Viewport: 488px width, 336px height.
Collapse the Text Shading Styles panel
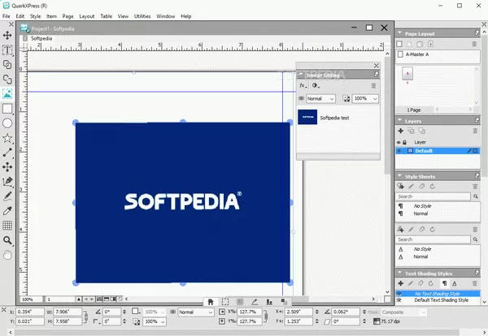click(399, 273)
